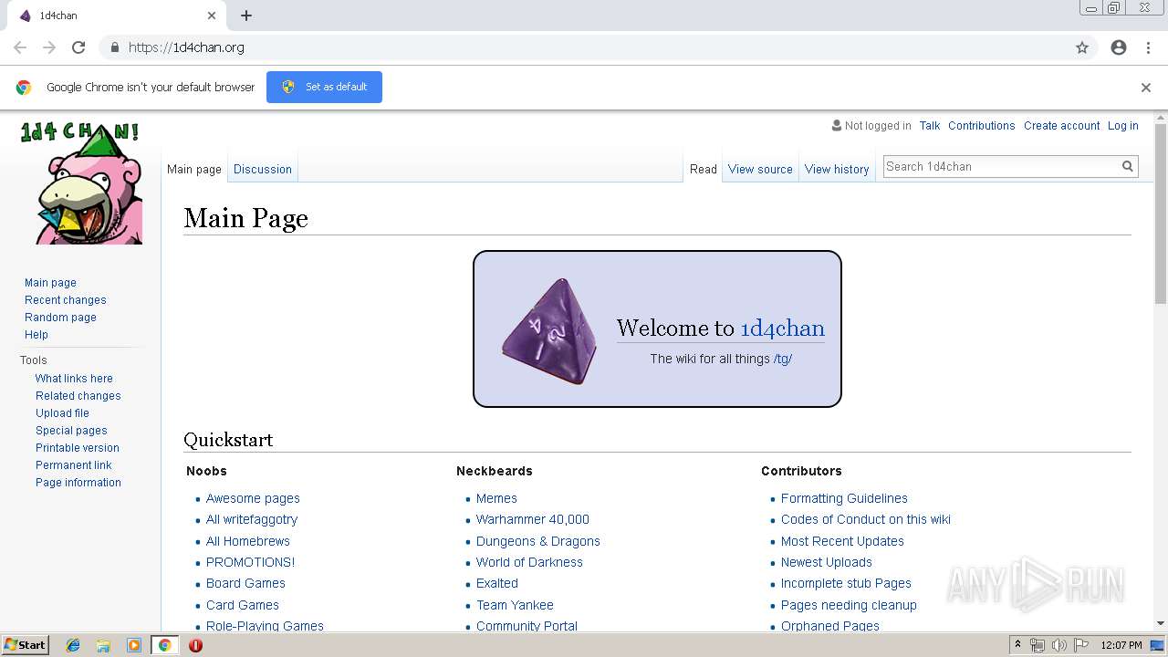Open the Chrome three-dot menu
The image size is (1168, 657).
pos(1149,47)
